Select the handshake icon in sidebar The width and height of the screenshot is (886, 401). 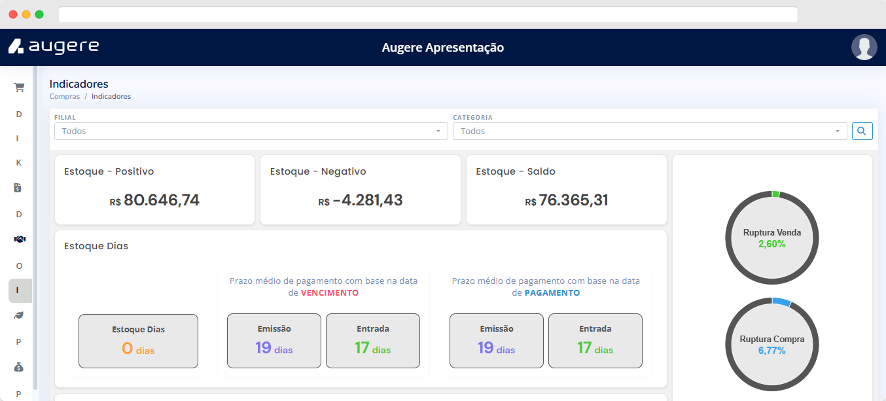[19, 239]
